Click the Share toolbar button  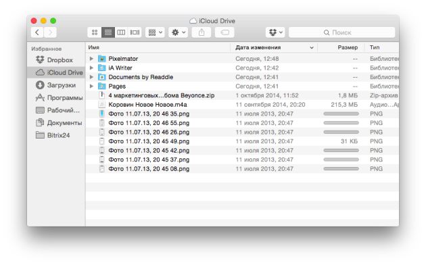tap(202, 32)
